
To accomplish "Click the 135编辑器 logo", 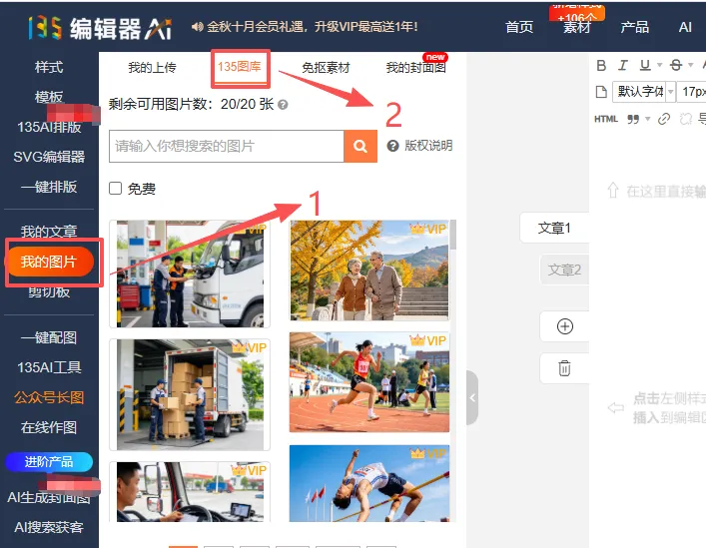I will (x=100, y=28).
